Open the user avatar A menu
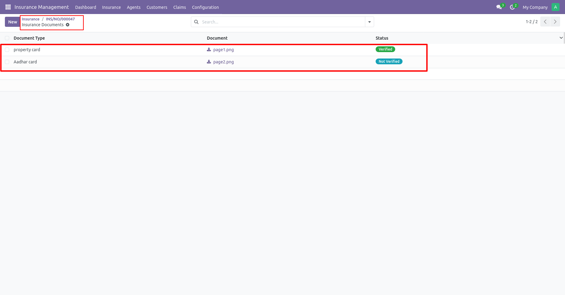The width and height of the screenshot is (565, 295). 556,7
